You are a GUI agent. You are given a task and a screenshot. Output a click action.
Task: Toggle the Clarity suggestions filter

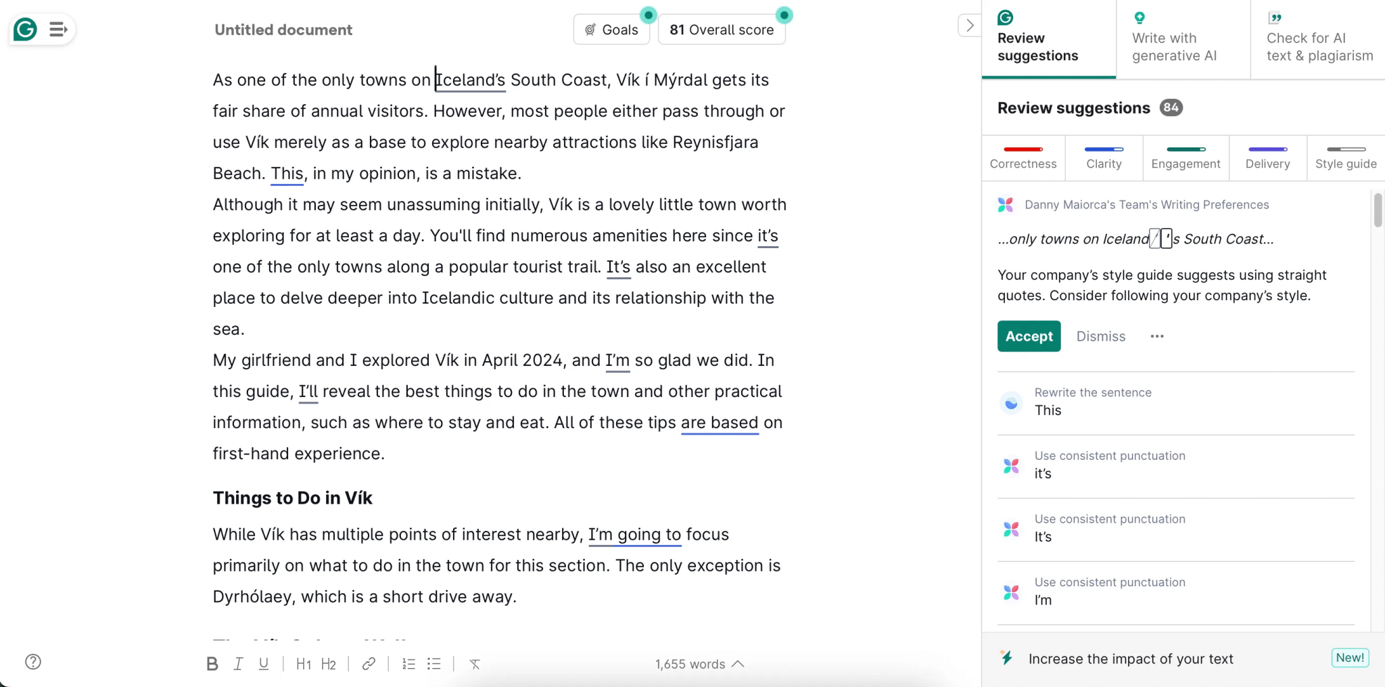(x=1104, y=158)
